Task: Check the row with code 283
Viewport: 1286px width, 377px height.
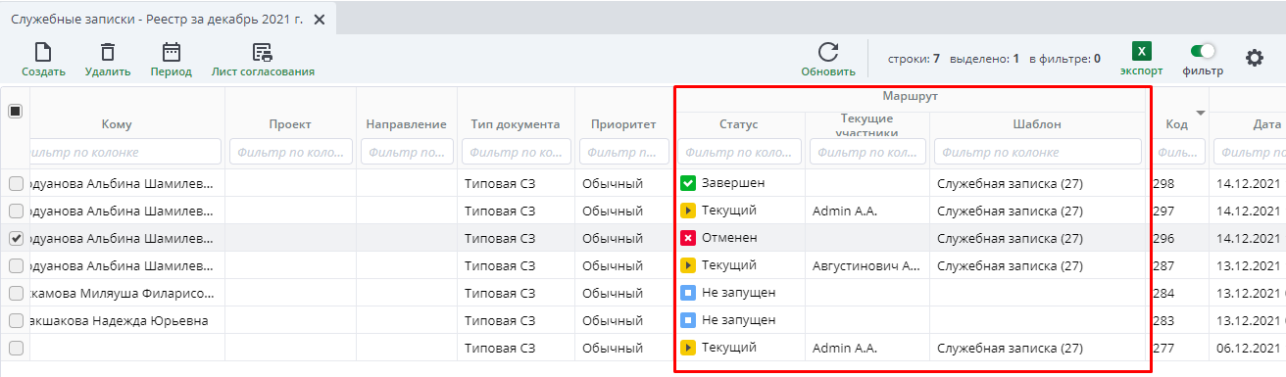Action: tap(15, 320)
